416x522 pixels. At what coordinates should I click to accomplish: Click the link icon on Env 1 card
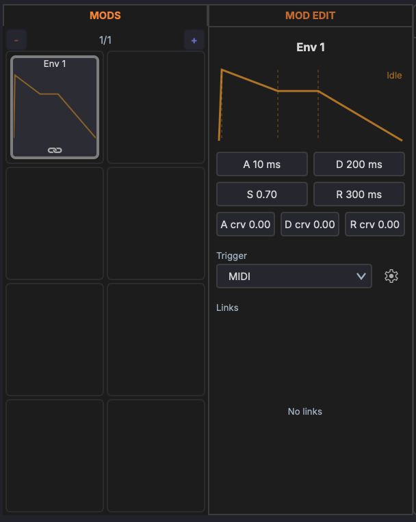click(55, 150)
